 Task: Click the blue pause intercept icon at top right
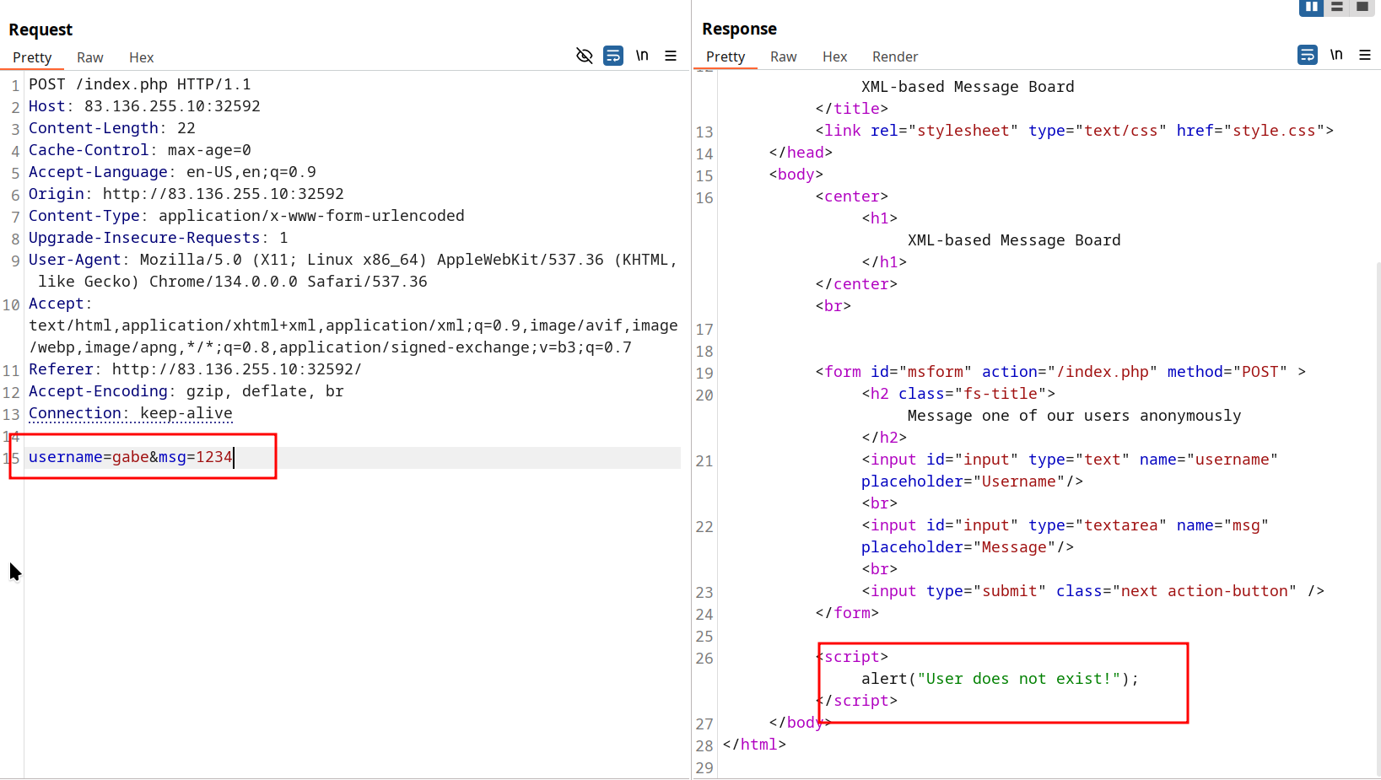(x=1312, y=8)
